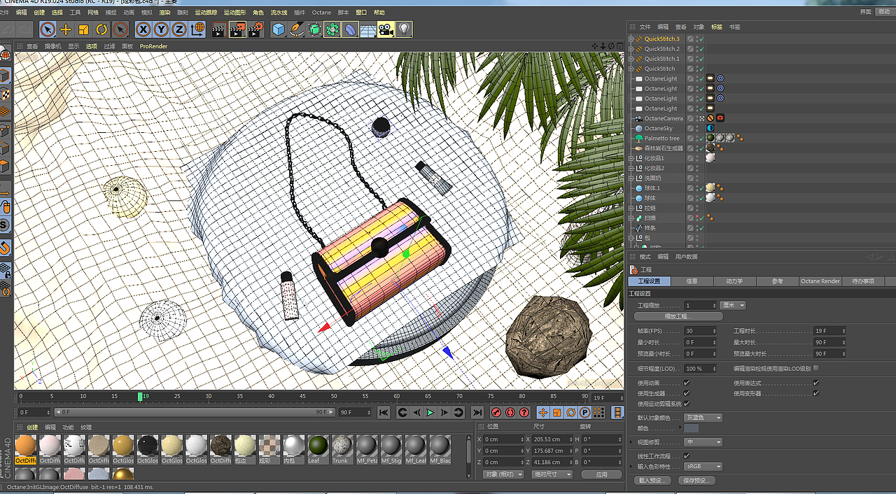Toggle render LOD in editor checkbox
Image resolution: width=896 pixels, height=494 pixels.
click(x=816, y=368)
